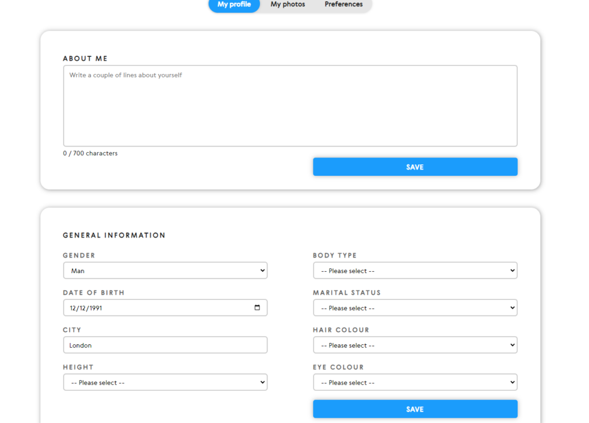The height and width of the screenshot is (423, 589).
Task: Open the Preferences tab
Action: [x=343, y=5]
